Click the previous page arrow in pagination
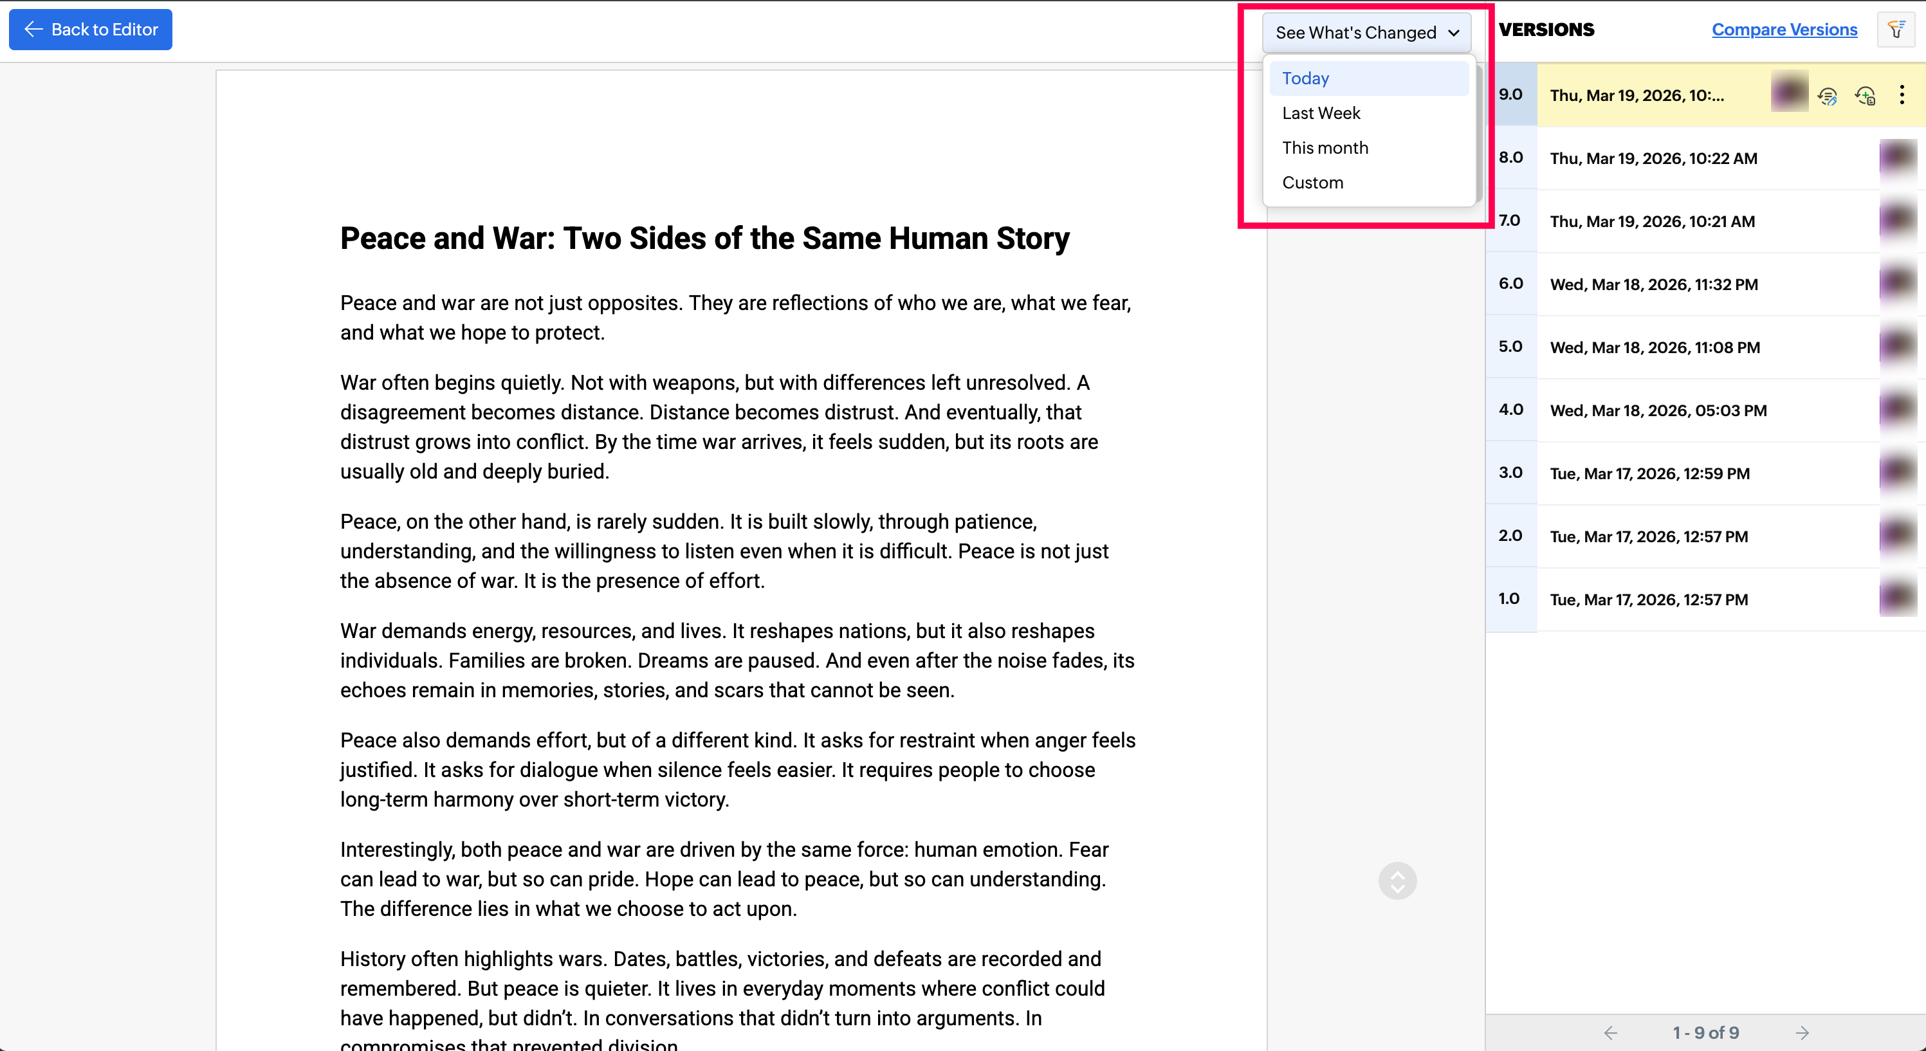Viewport: 1926px width, 1051px height. click(1611, 1032)
